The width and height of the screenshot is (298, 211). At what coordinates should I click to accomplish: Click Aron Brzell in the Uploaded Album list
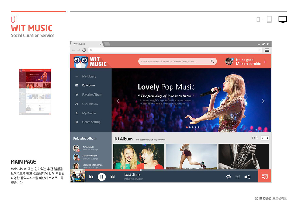click(89, 146)
